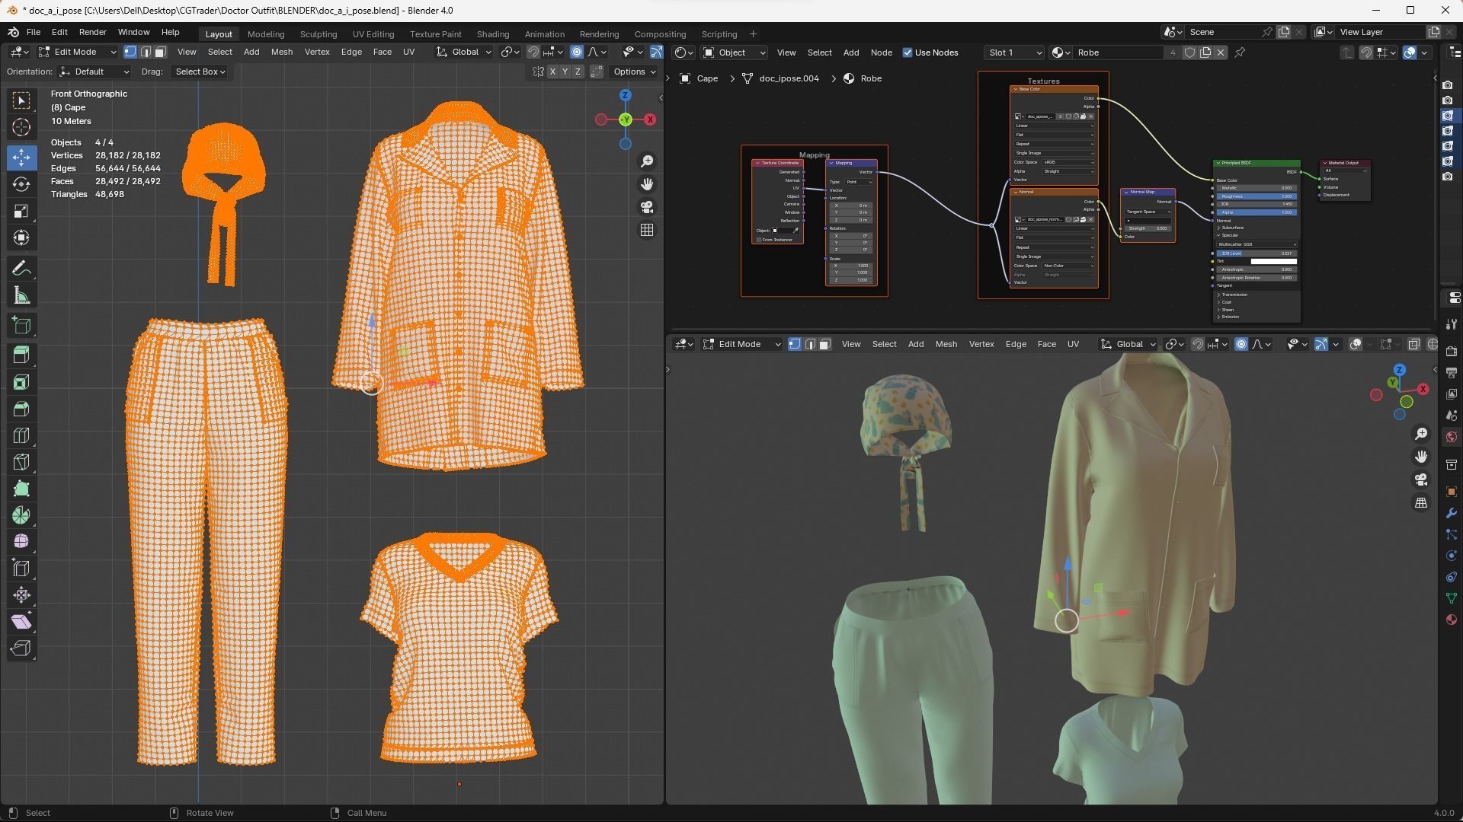Toggle proportional editing in left viewport header

coord(577,53)
